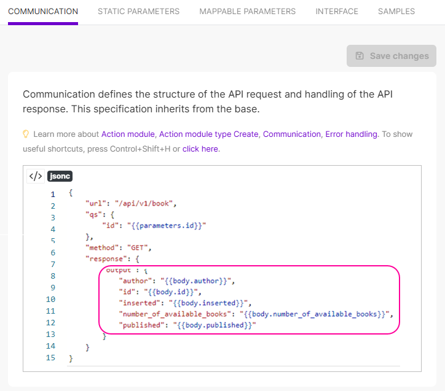Screen dimensions: 445x391
Task: Click line number 7 in the gutter
Action: coord(53,264)
